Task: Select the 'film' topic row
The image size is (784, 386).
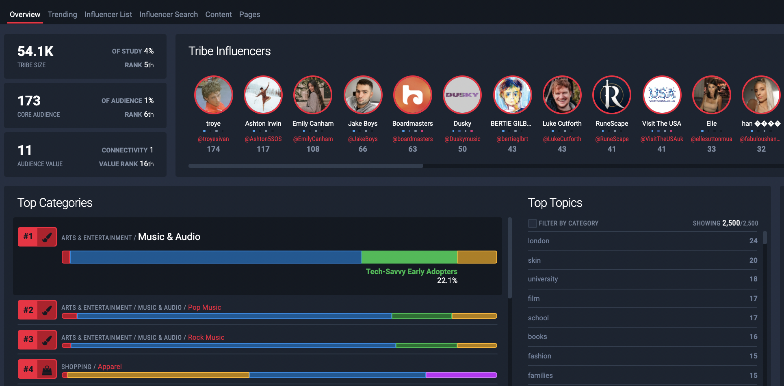Action: point(643,298)
